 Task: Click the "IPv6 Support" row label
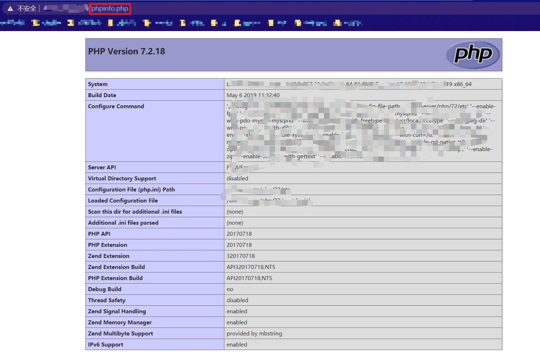point(106,345)
